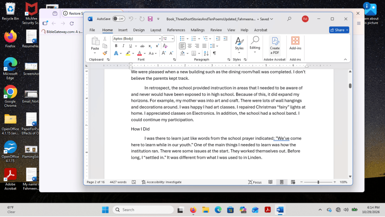This screenshot has width=385, height=217.
Task: Click the Format Painter brush icon
Action: click(105, 53)
